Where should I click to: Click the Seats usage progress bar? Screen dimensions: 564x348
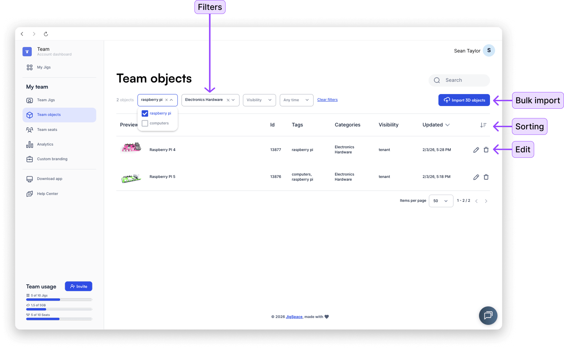pyautogui.click(x=59, y=319)
